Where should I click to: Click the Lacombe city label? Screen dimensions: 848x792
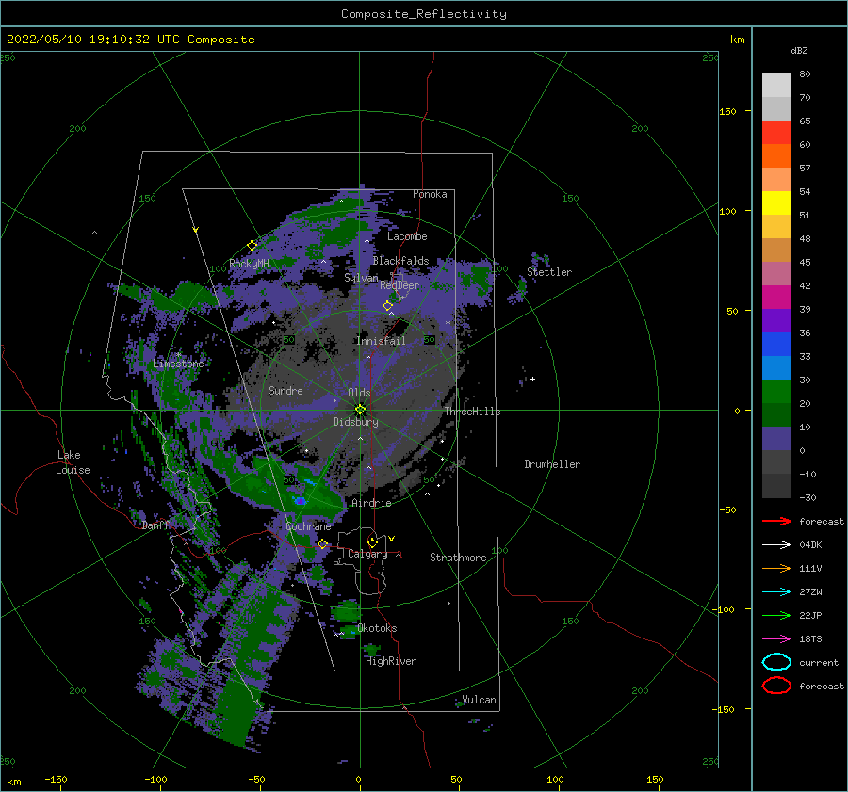click(407, 236)
